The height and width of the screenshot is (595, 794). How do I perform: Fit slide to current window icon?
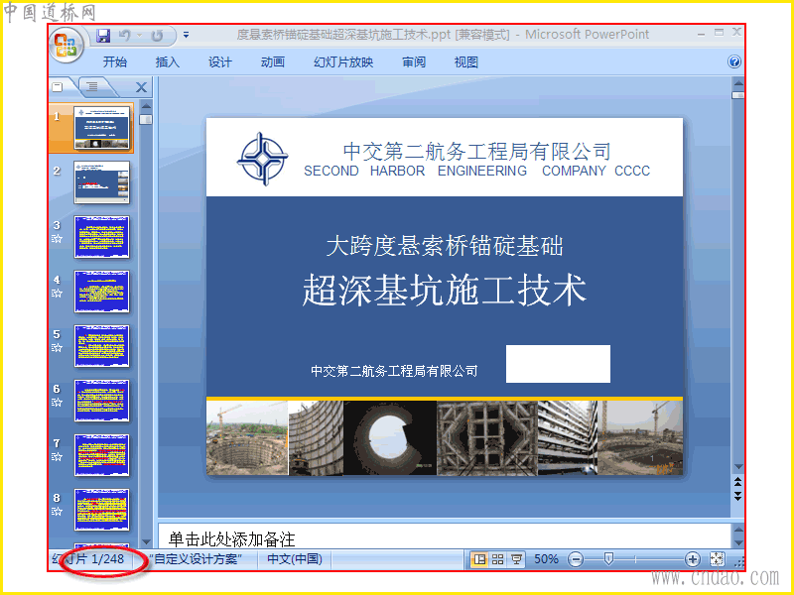(717, 559)
